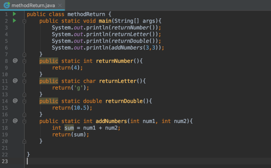The height and width of the screenshot is (168, 271).
Task: Click the @ gutter marker on line 8
Action: [x=15, y=61]
